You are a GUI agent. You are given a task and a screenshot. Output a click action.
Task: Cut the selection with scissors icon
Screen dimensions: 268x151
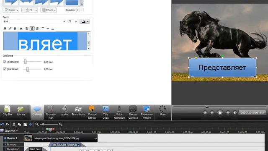point(14,124)
